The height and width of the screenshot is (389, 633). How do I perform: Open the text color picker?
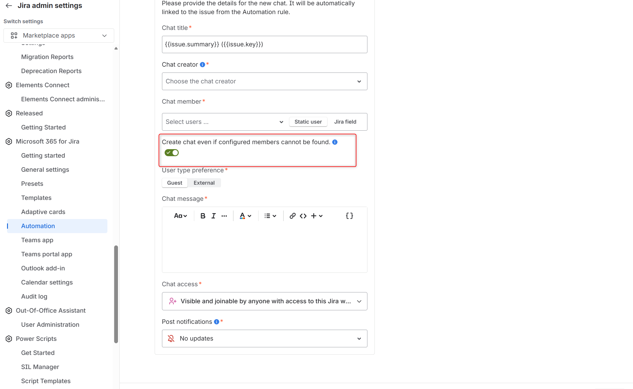pos(245,216)
